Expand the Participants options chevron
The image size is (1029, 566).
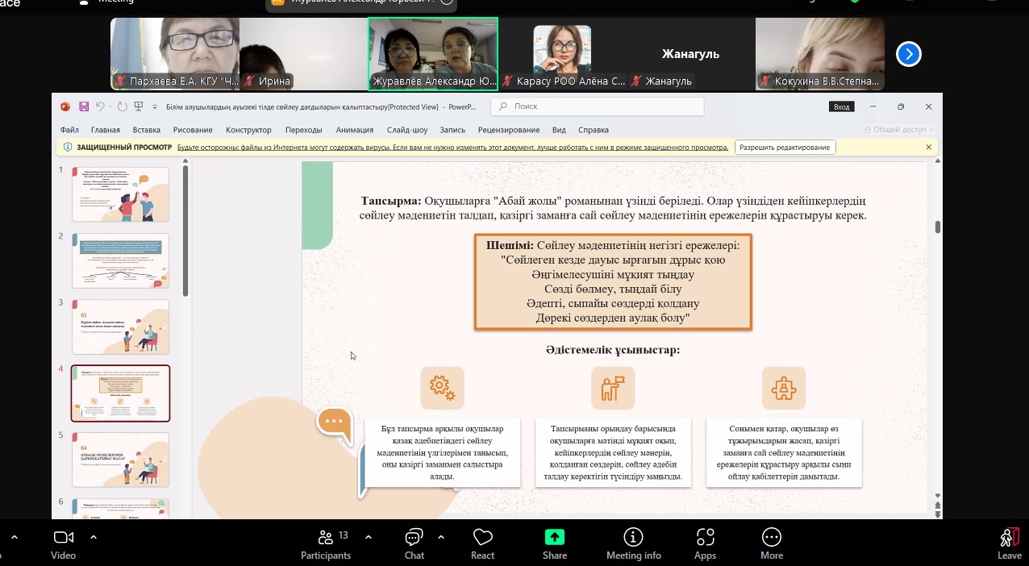pyautogui.click(x=369, y=536)
